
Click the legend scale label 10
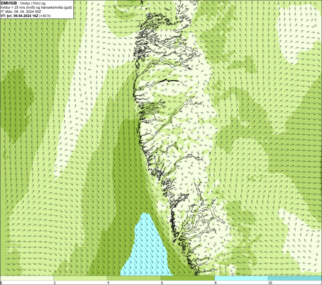click(270, 283)
